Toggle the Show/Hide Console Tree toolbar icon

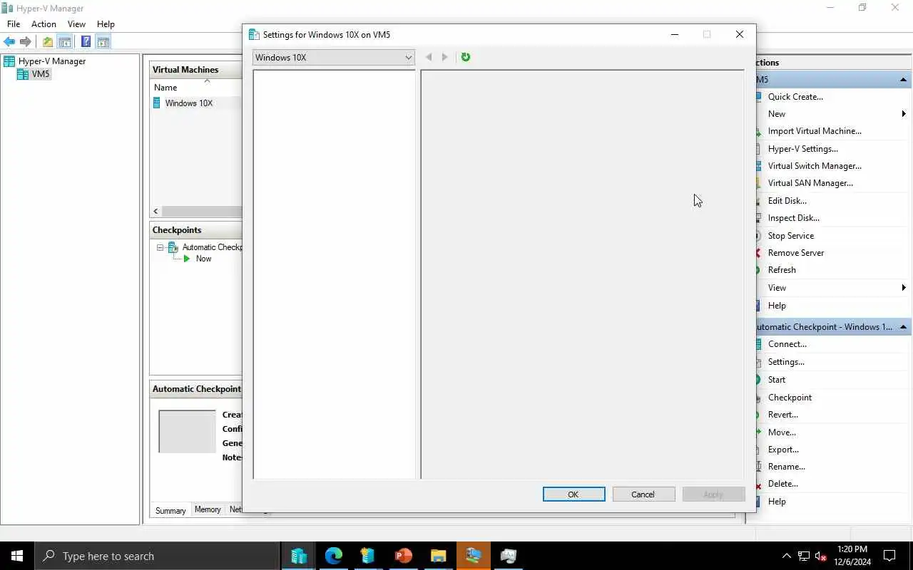pyautogui.click(x=64, y=42)
